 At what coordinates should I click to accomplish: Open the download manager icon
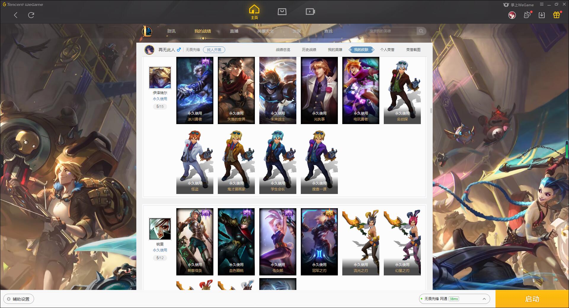[x=542, y=15]
